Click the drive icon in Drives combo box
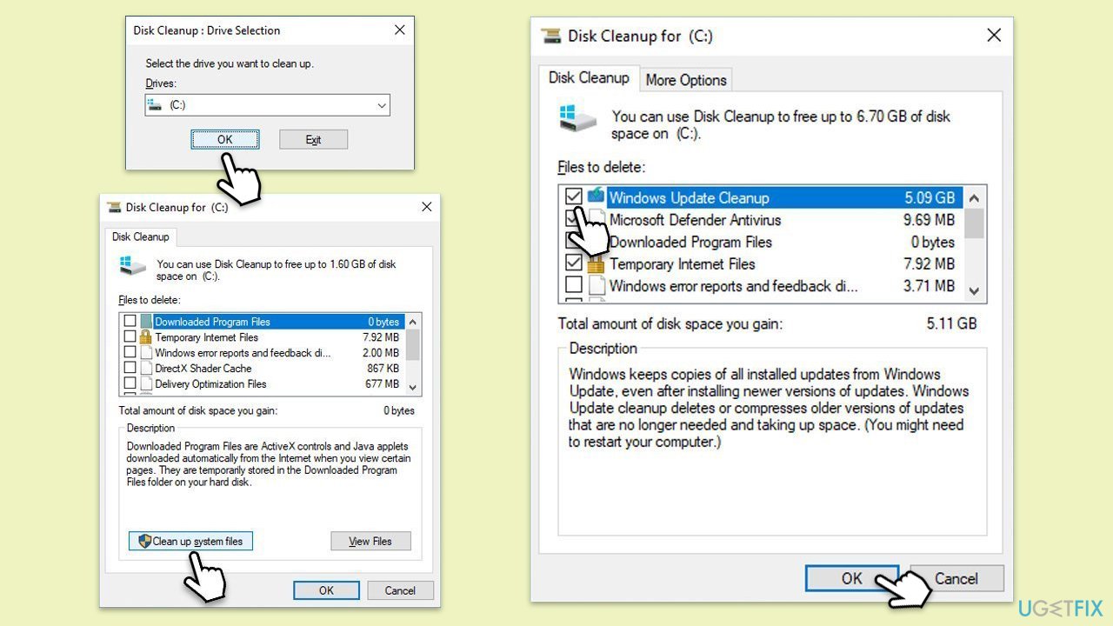This screenshot has height=626, width=1113. point(156,105)
